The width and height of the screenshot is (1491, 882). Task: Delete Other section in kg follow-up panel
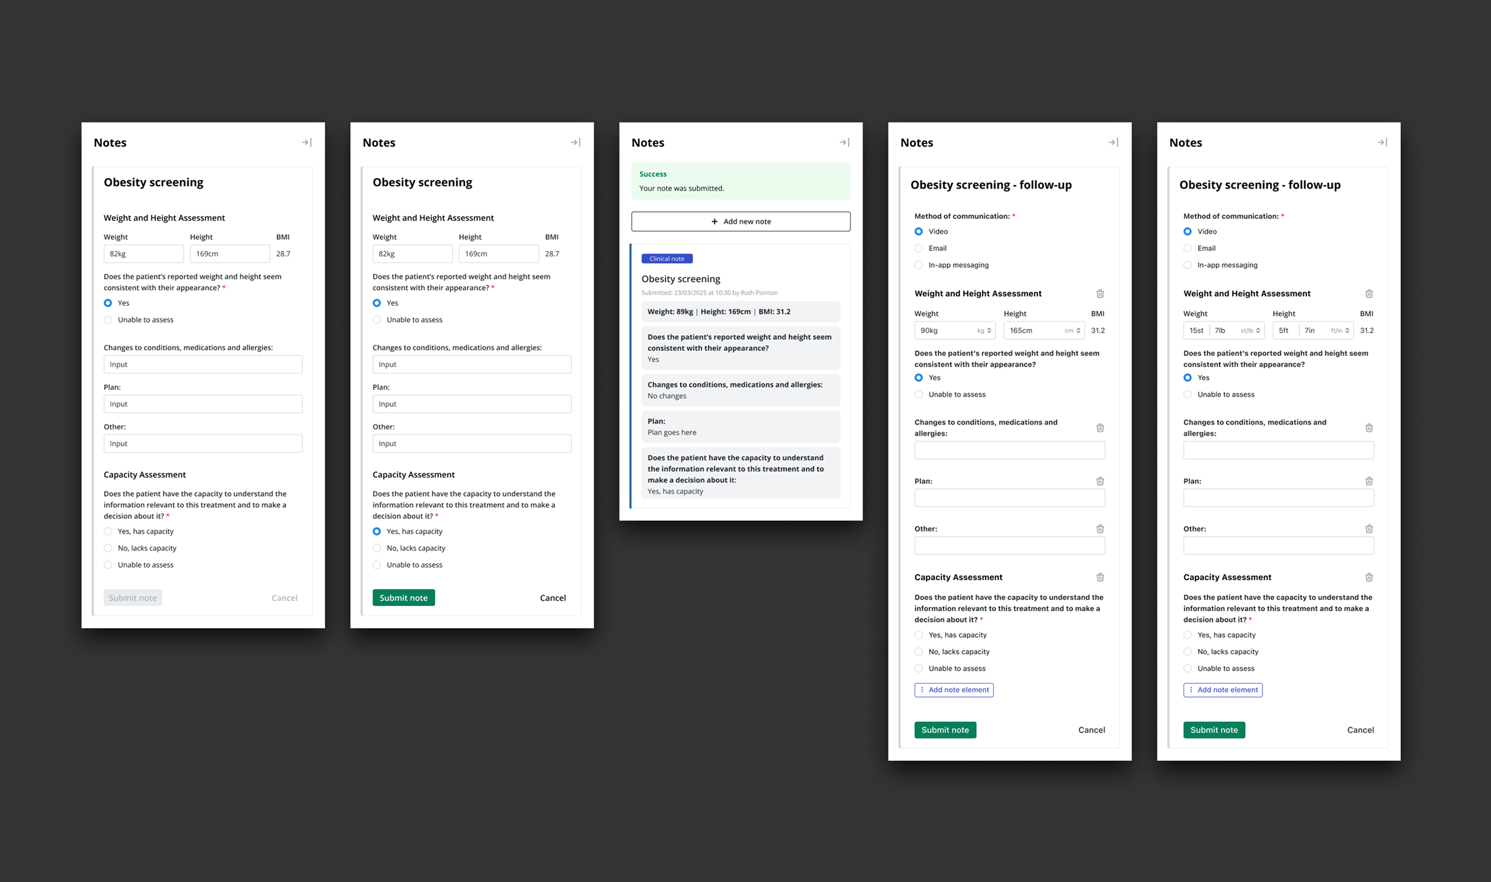pos(1100,529)
